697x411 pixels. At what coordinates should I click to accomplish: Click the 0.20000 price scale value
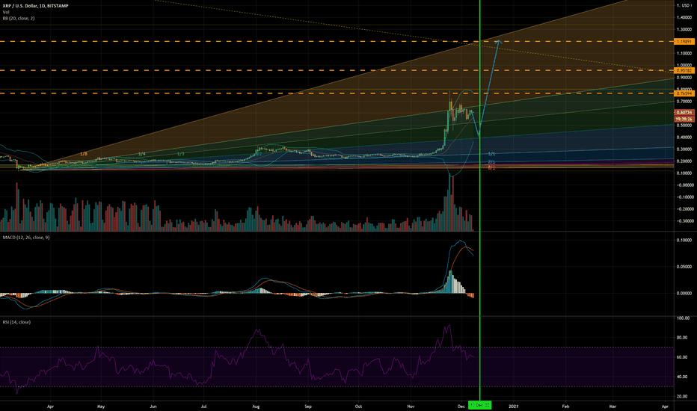coord(684,161)
